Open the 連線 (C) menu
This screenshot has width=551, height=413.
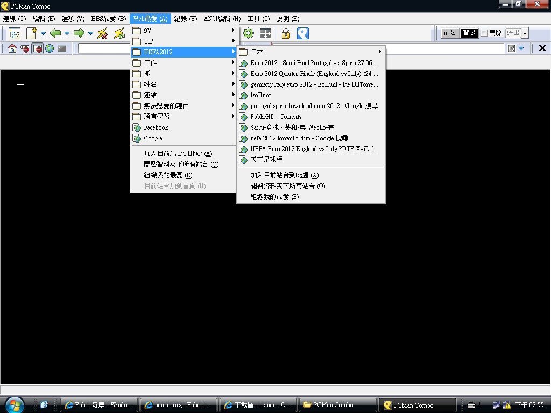15,19
